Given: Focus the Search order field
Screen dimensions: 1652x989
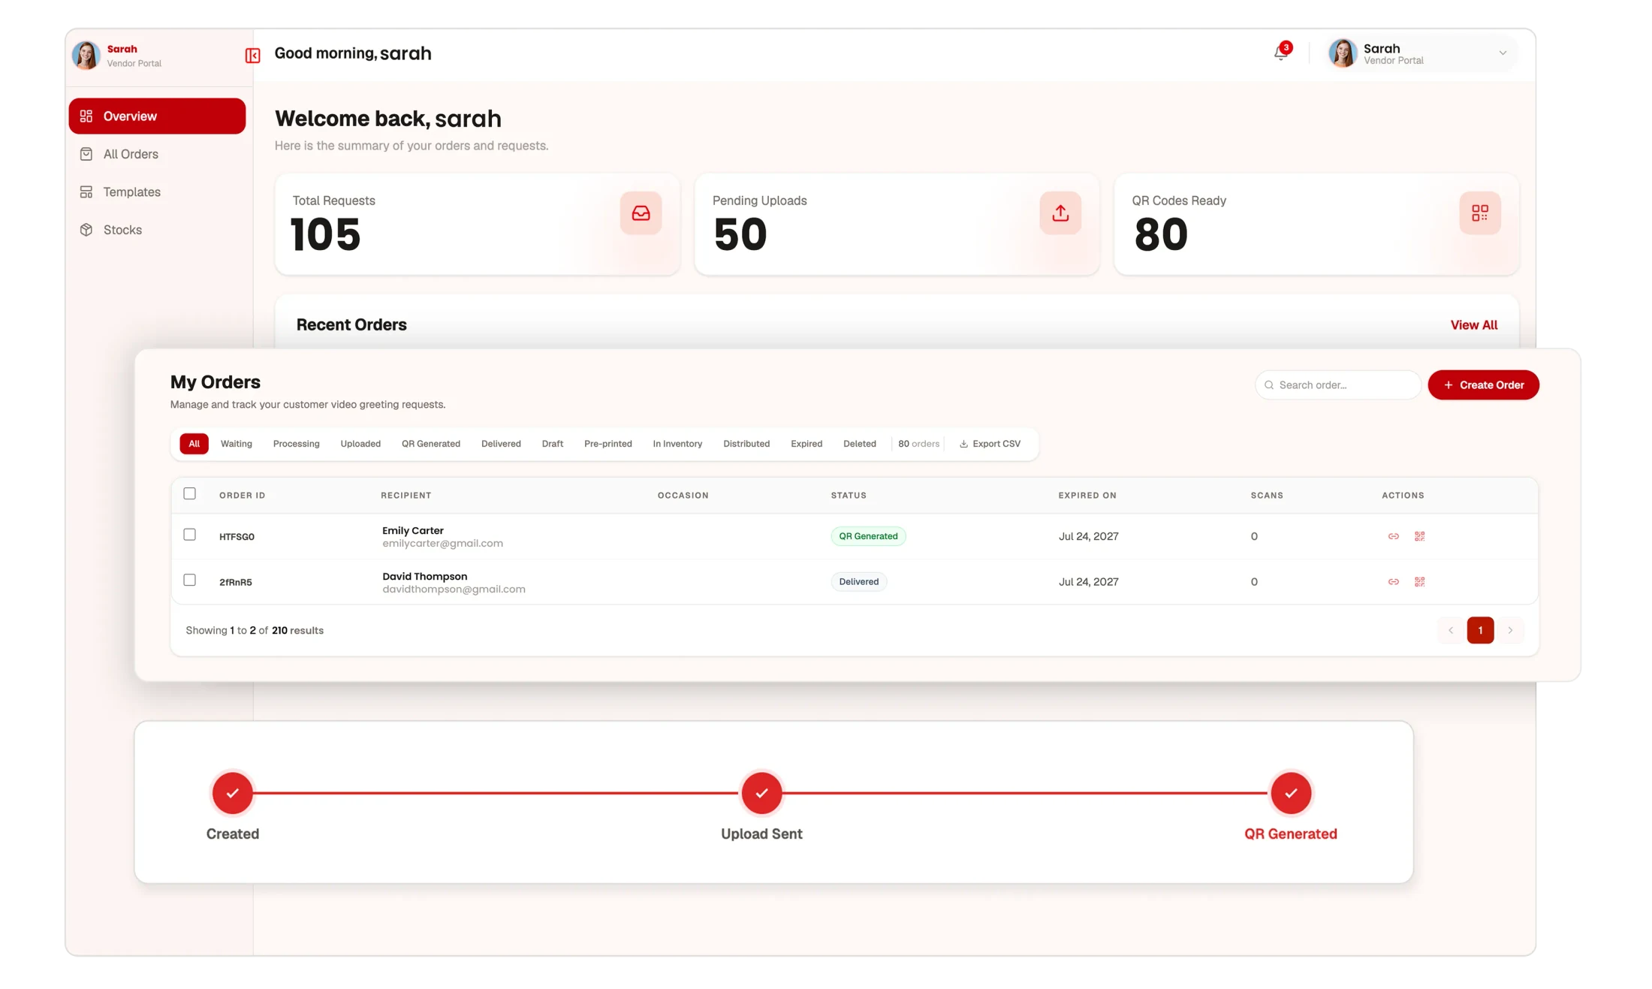Looking at the screenshot, I should click(x=1337, y=385).
